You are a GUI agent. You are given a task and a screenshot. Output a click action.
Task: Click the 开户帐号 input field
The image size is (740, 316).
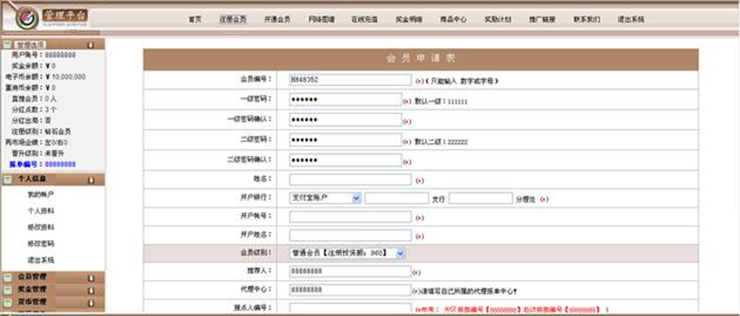pyautogui.click(x=350, y=217)
